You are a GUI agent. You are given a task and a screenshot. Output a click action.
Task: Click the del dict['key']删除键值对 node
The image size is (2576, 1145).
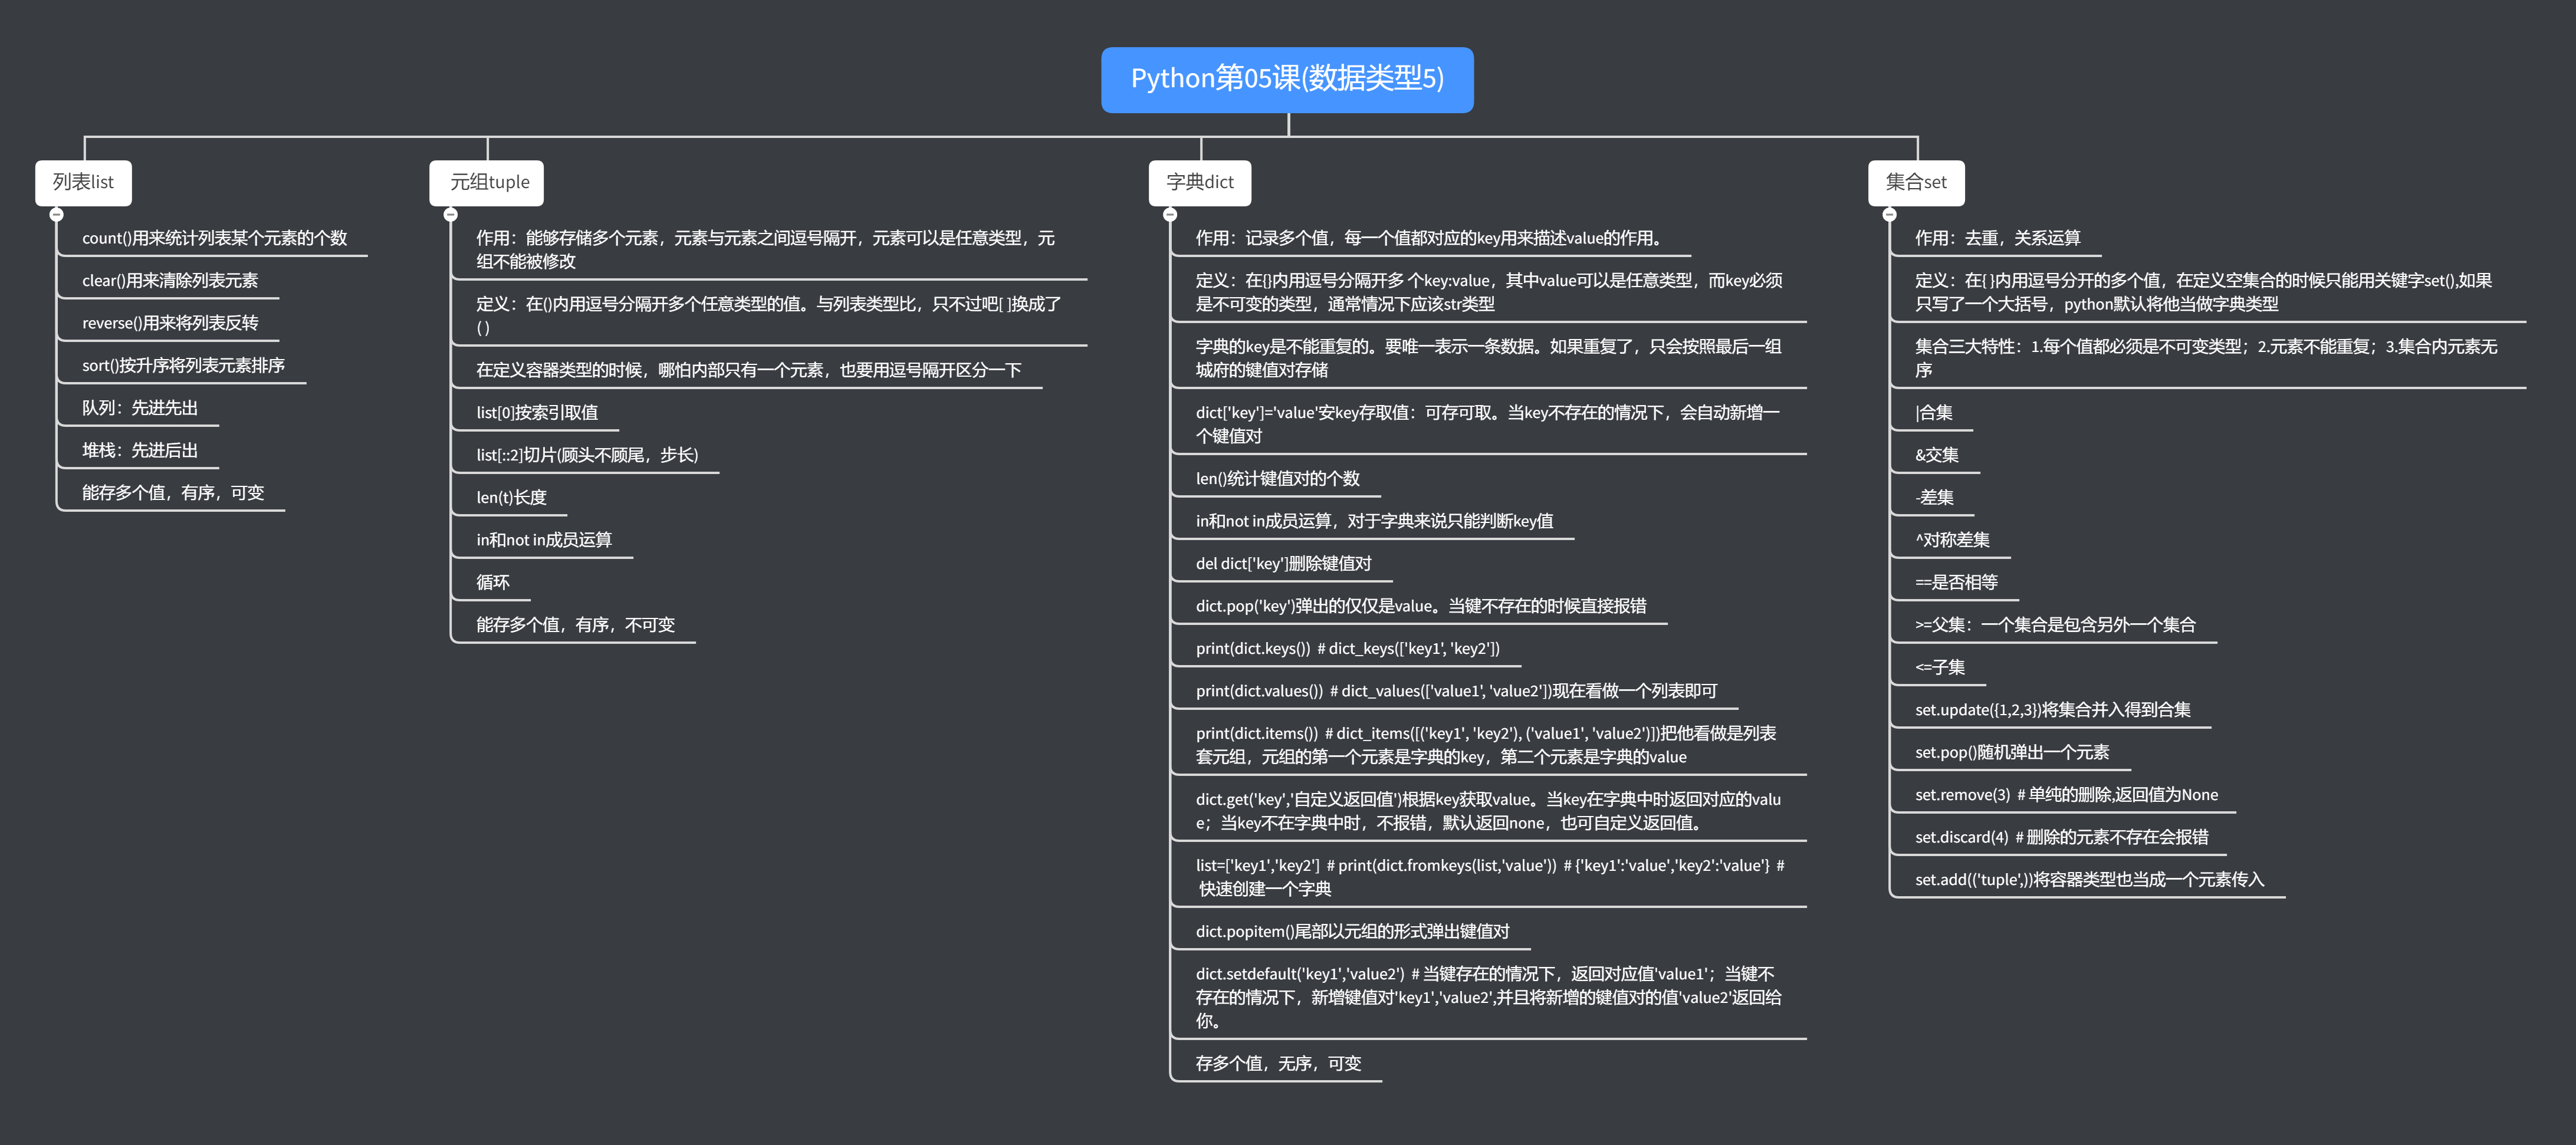coord(1283,564)
